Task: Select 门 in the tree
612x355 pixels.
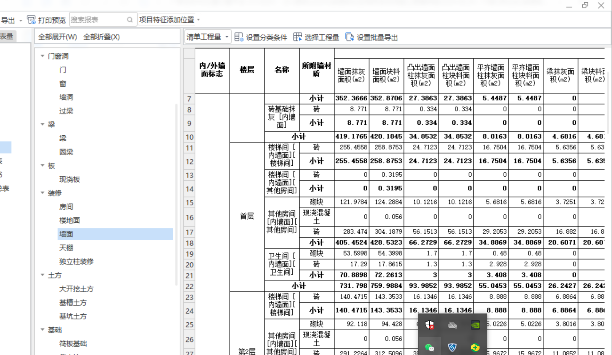Action: click(63, 70)
